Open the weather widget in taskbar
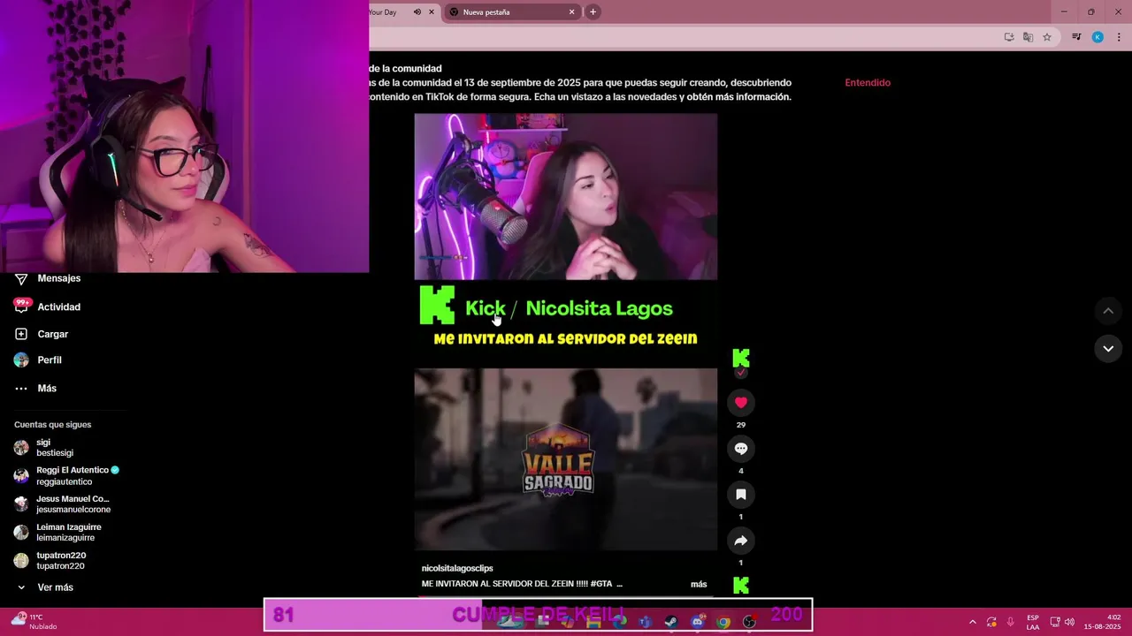The height and width of the screenshot is (636, 1132). (34, 622)
